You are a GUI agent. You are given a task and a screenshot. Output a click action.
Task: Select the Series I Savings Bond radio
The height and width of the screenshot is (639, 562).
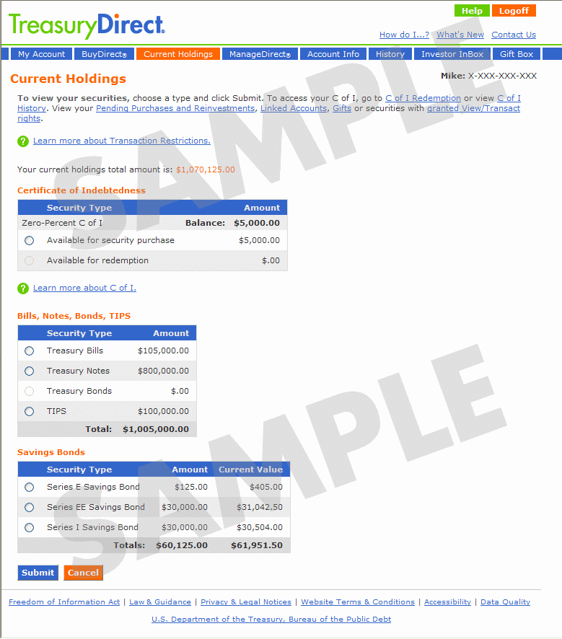30,528
